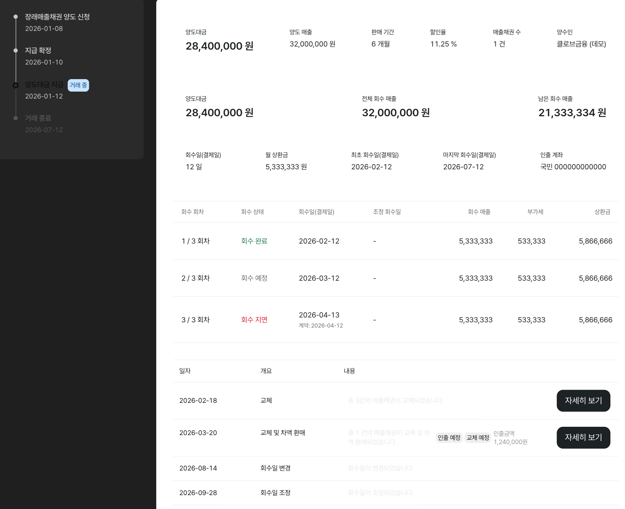The height and width of the screenshot is (509, 625).
Task: Click the 회수일(결제일) value 12 일
Action: [194, 167]
